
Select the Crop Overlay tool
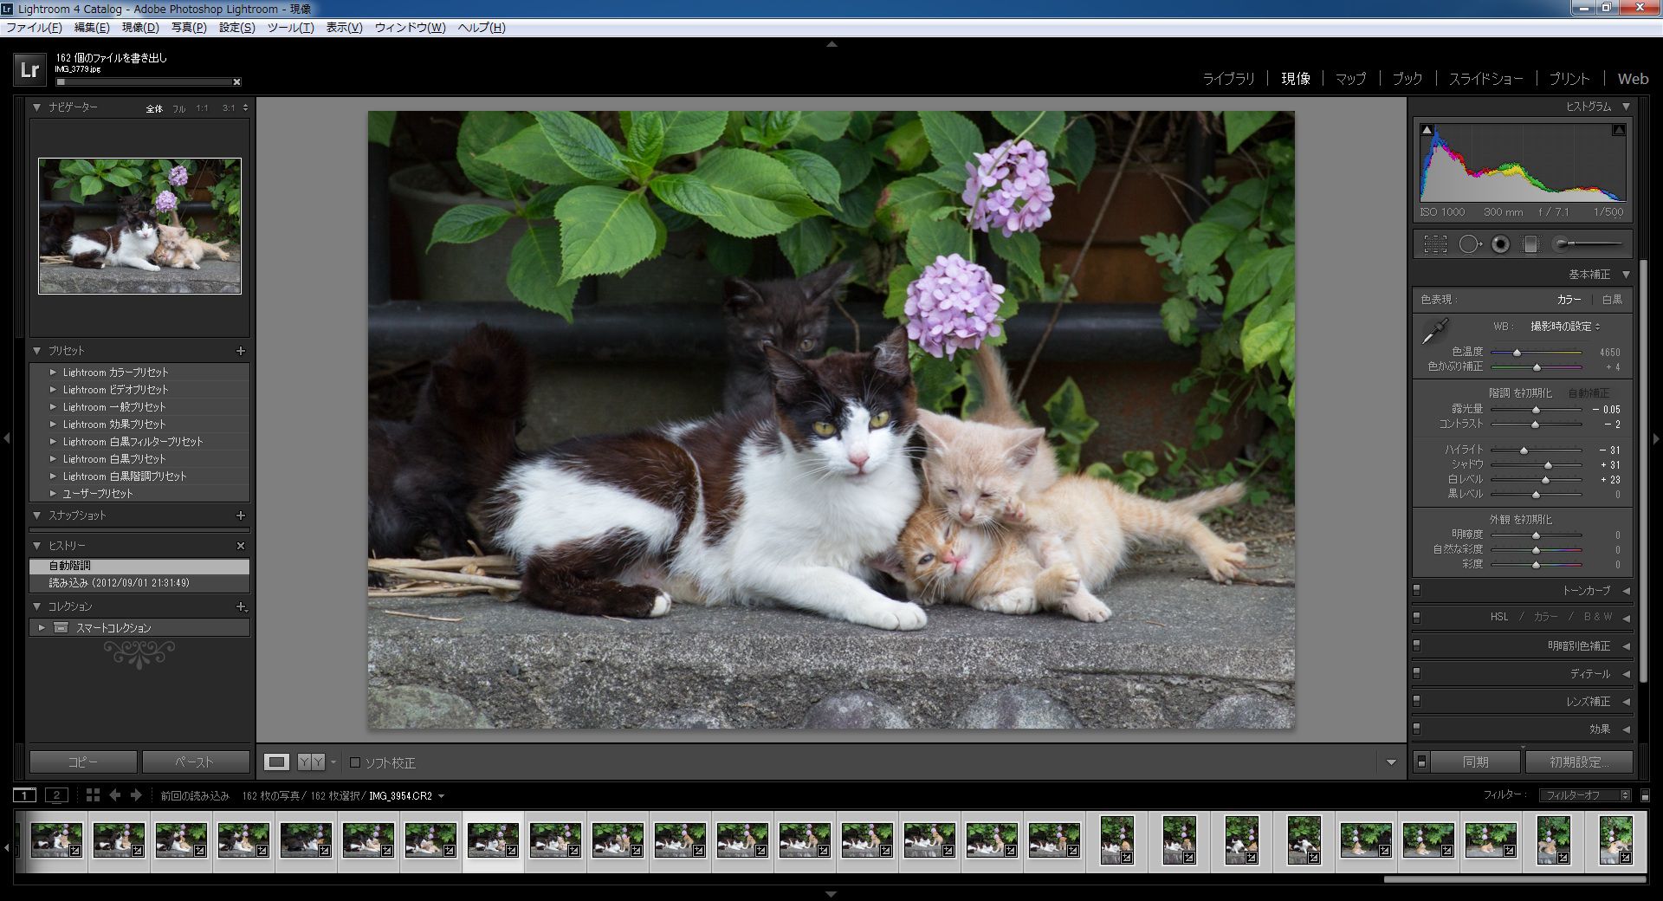[1435, 245]
